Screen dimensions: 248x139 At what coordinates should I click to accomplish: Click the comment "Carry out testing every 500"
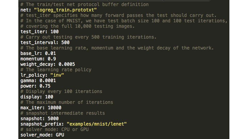click(x=88, y=37)
